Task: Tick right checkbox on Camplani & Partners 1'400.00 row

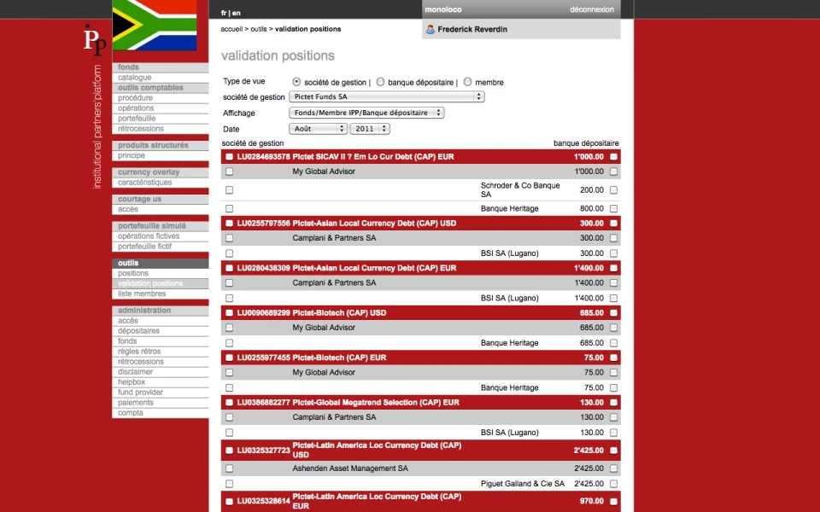Action: click(613, 282)
